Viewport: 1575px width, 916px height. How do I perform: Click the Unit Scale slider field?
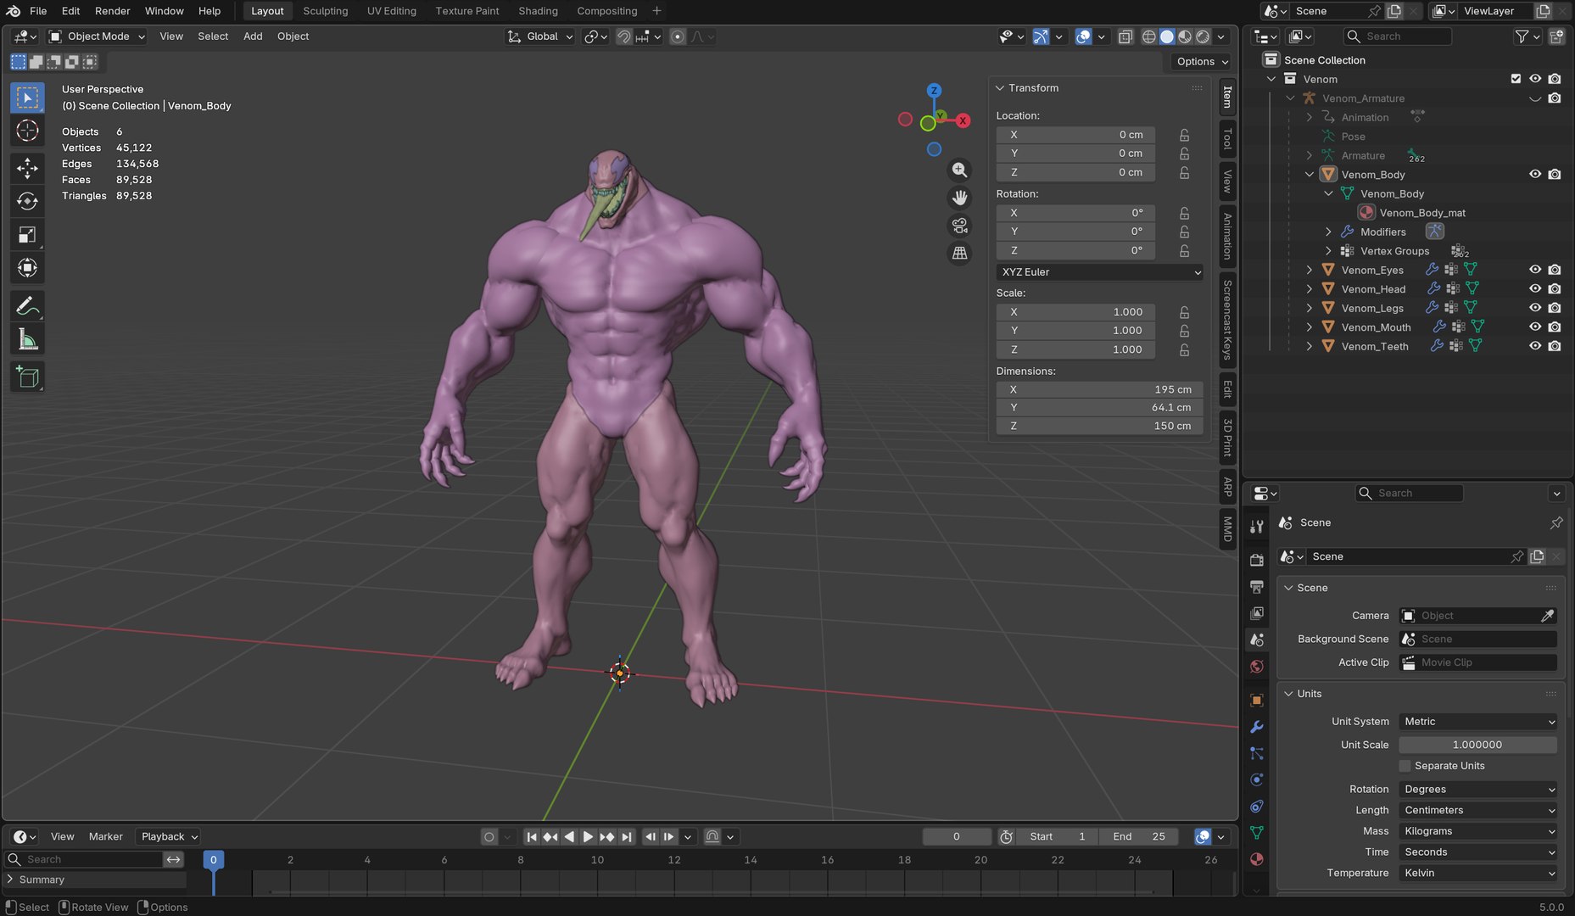tap(1478, 745)
